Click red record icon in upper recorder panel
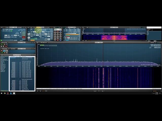 (x=6, y=46)
